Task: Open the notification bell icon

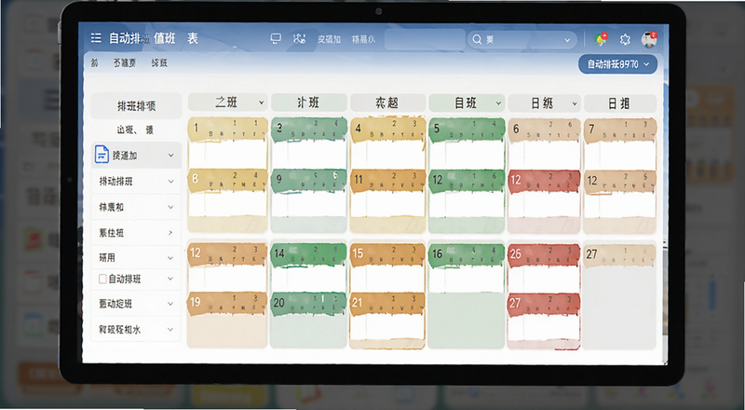Action: click(x=601, y=39)
